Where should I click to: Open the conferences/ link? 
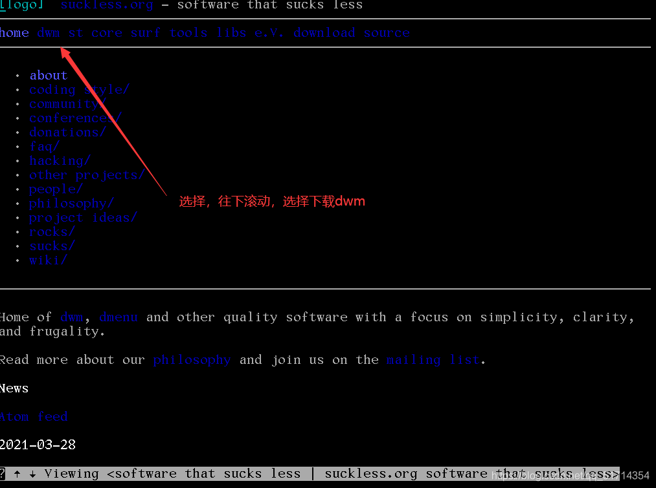coord(75,118)
